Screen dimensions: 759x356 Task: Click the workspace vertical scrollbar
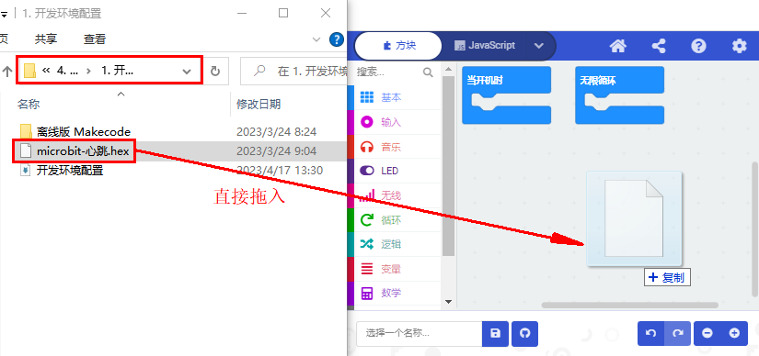coord(755,229)
